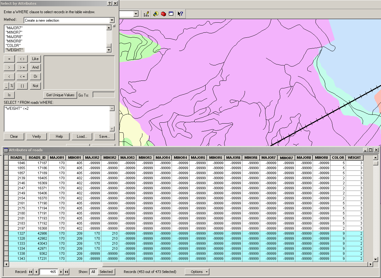Open the table Options menu
Image resolution: width=381 pixels, height=278 pixels.
pos(197,272)
